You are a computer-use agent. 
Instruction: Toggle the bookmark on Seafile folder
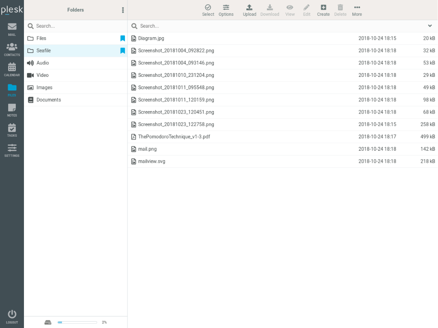pyautogui.click(x=122, y=51)
